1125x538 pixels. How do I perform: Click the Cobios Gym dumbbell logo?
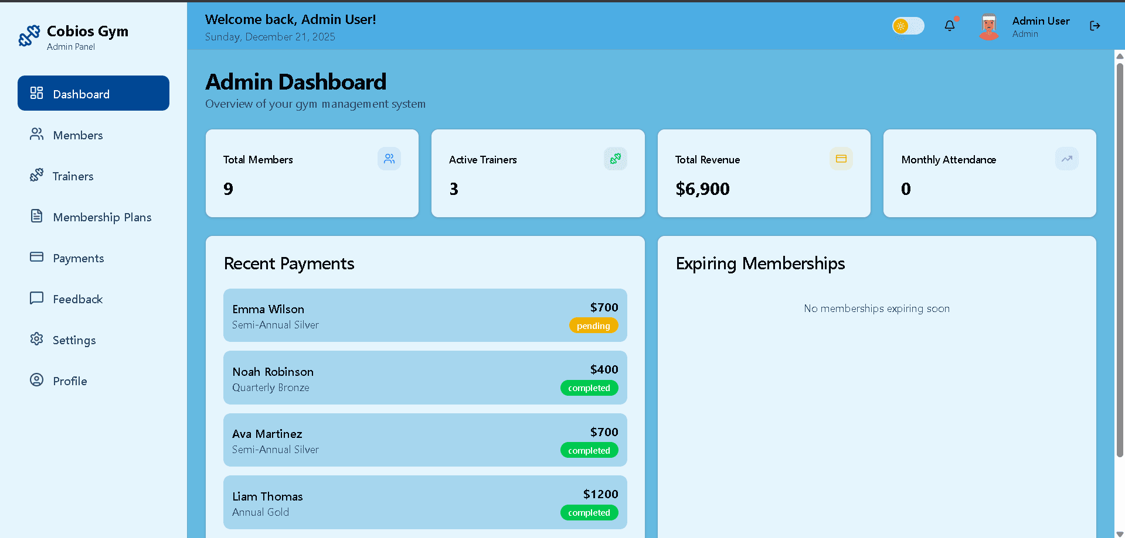[x=29, y=36]
